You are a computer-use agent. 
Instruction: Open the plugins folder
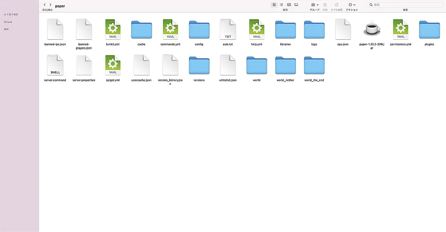point(429,29)
